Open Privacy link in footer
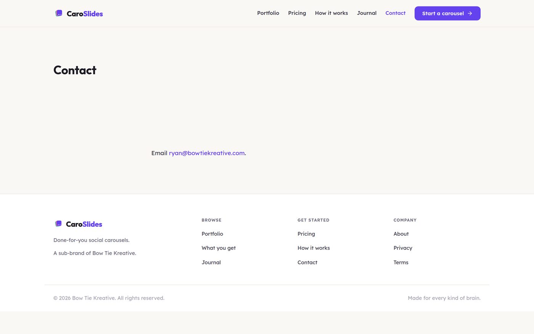The image size is (534, 334). click(403, 248)
